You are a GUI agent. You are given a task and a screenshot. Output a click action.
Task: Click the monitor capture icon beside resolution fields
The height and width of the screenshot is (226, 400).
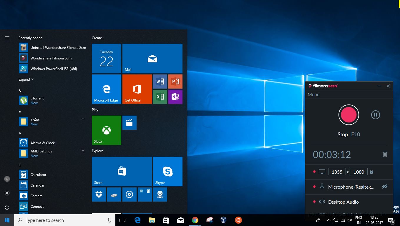pyautogui.click(x=322, y=171)
